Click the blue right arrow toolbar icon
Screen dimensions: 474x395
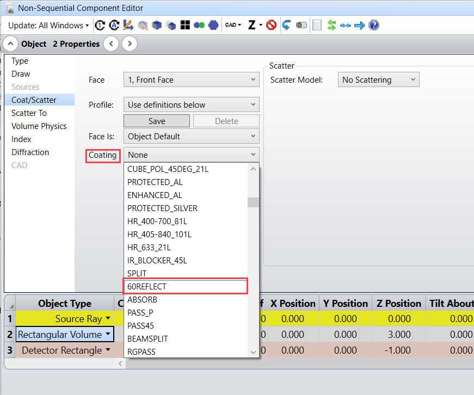click(359, 26)
